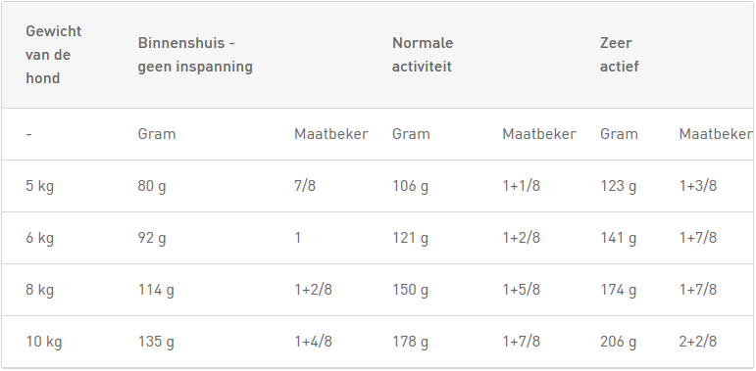The image size is (756, 371).
Task: Click the '2+2/8' Maatbeker value
Action: point(698,342)
